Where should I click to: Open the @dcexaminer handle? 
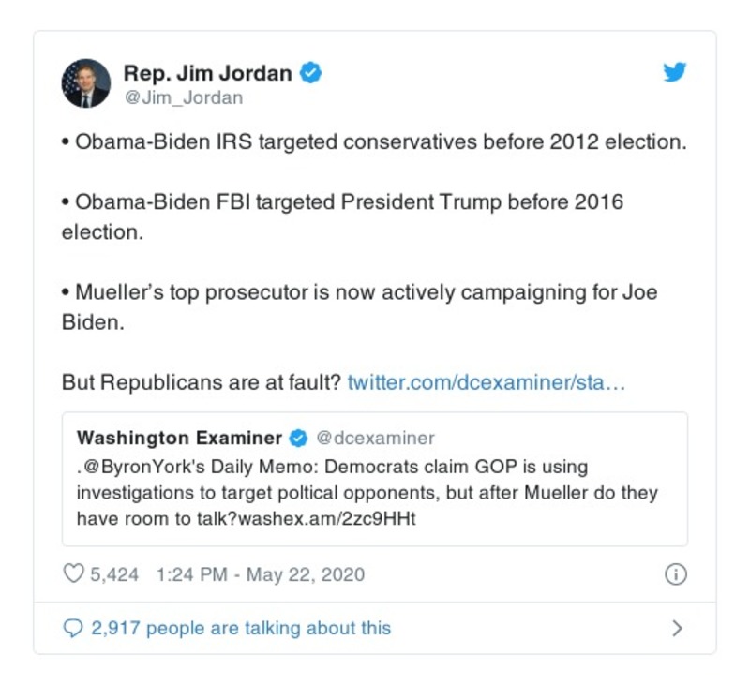pos(375,438)
